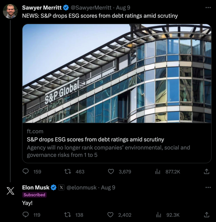Open Sawyer Merritt's profile picture
Viewport: 216px width, 222px height.
coord(10,11)
